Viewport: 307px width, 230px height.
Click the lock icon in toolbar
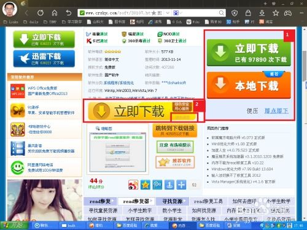coord(248,13)
